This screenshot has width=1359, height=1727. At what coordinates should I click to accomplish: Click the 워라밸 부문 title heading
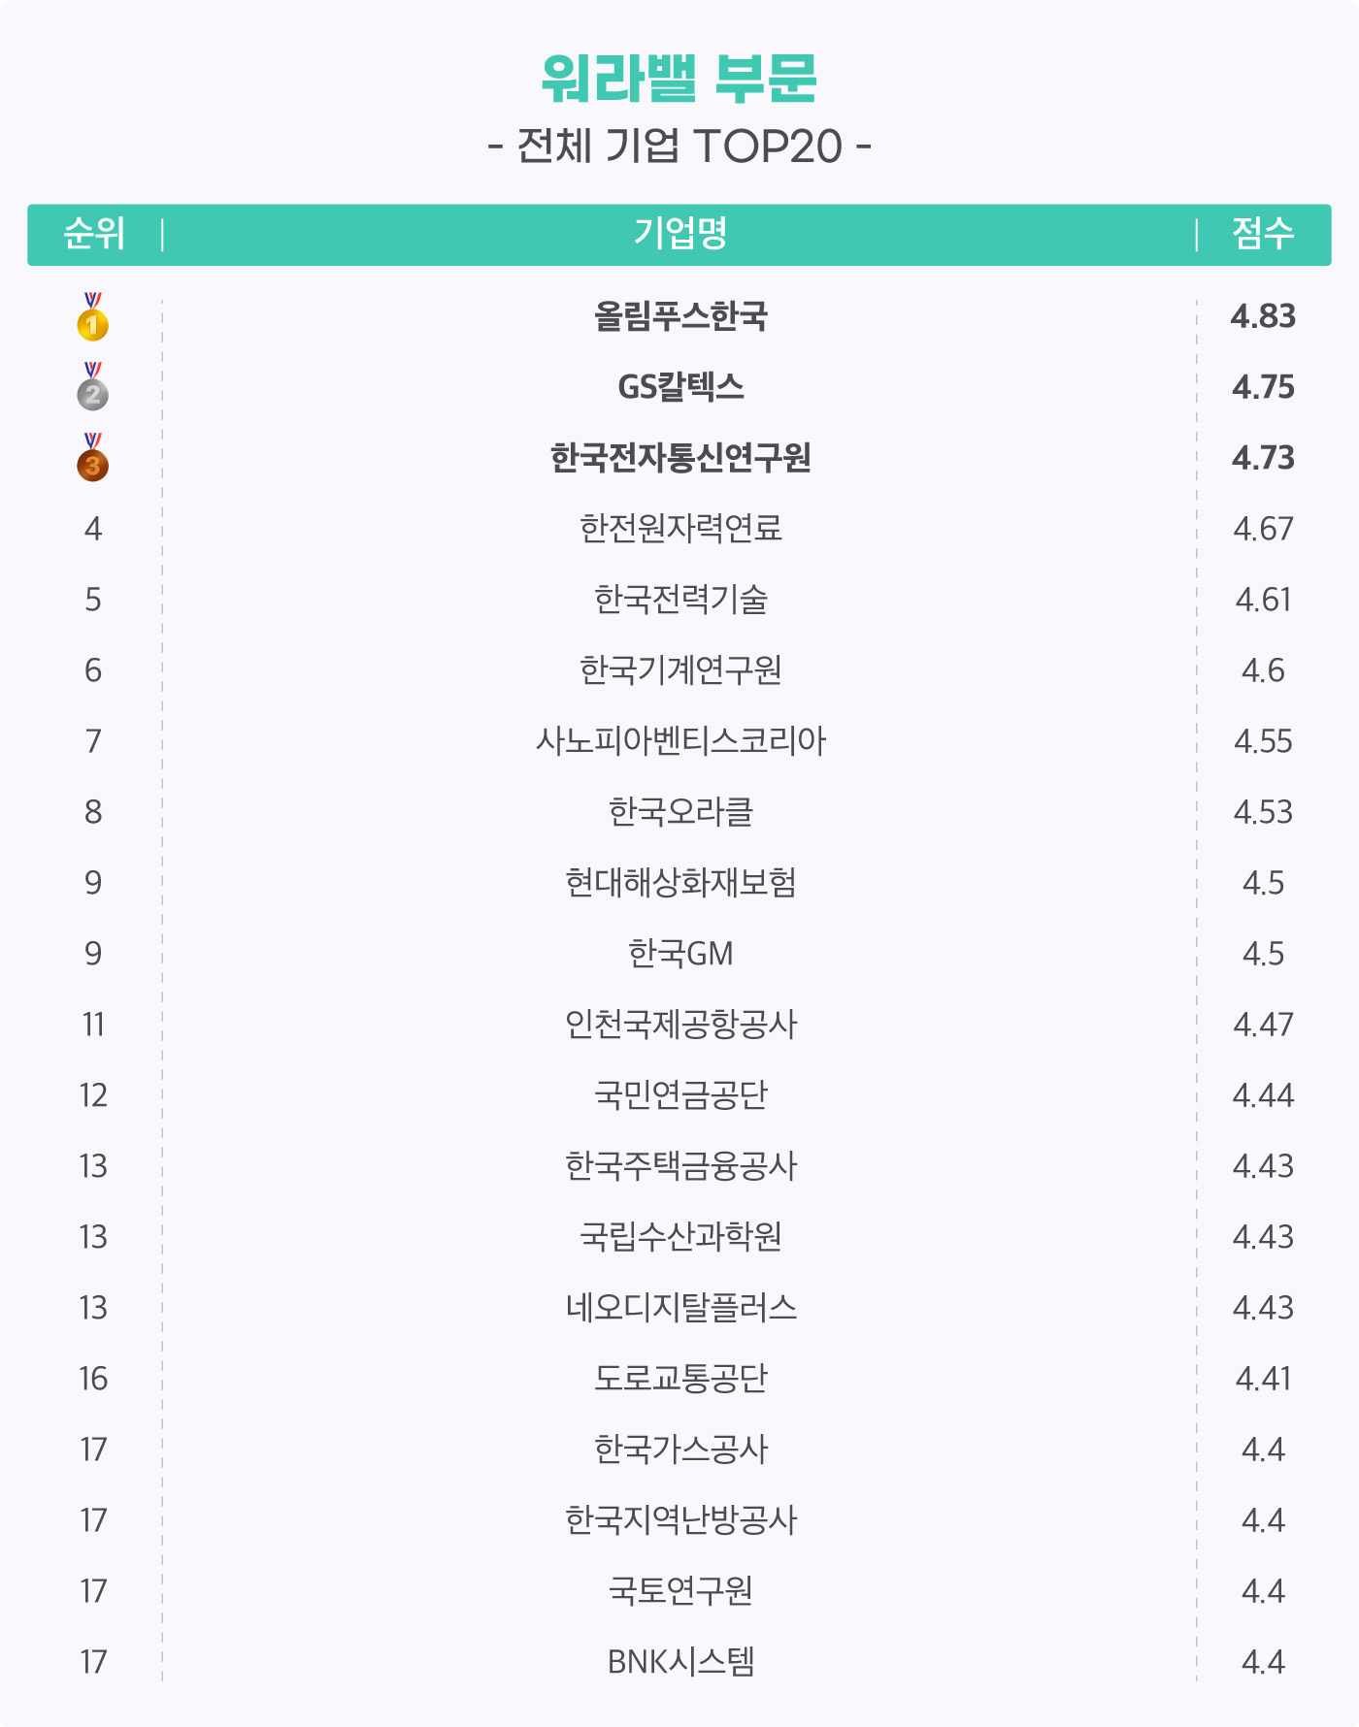click(679, 78)
